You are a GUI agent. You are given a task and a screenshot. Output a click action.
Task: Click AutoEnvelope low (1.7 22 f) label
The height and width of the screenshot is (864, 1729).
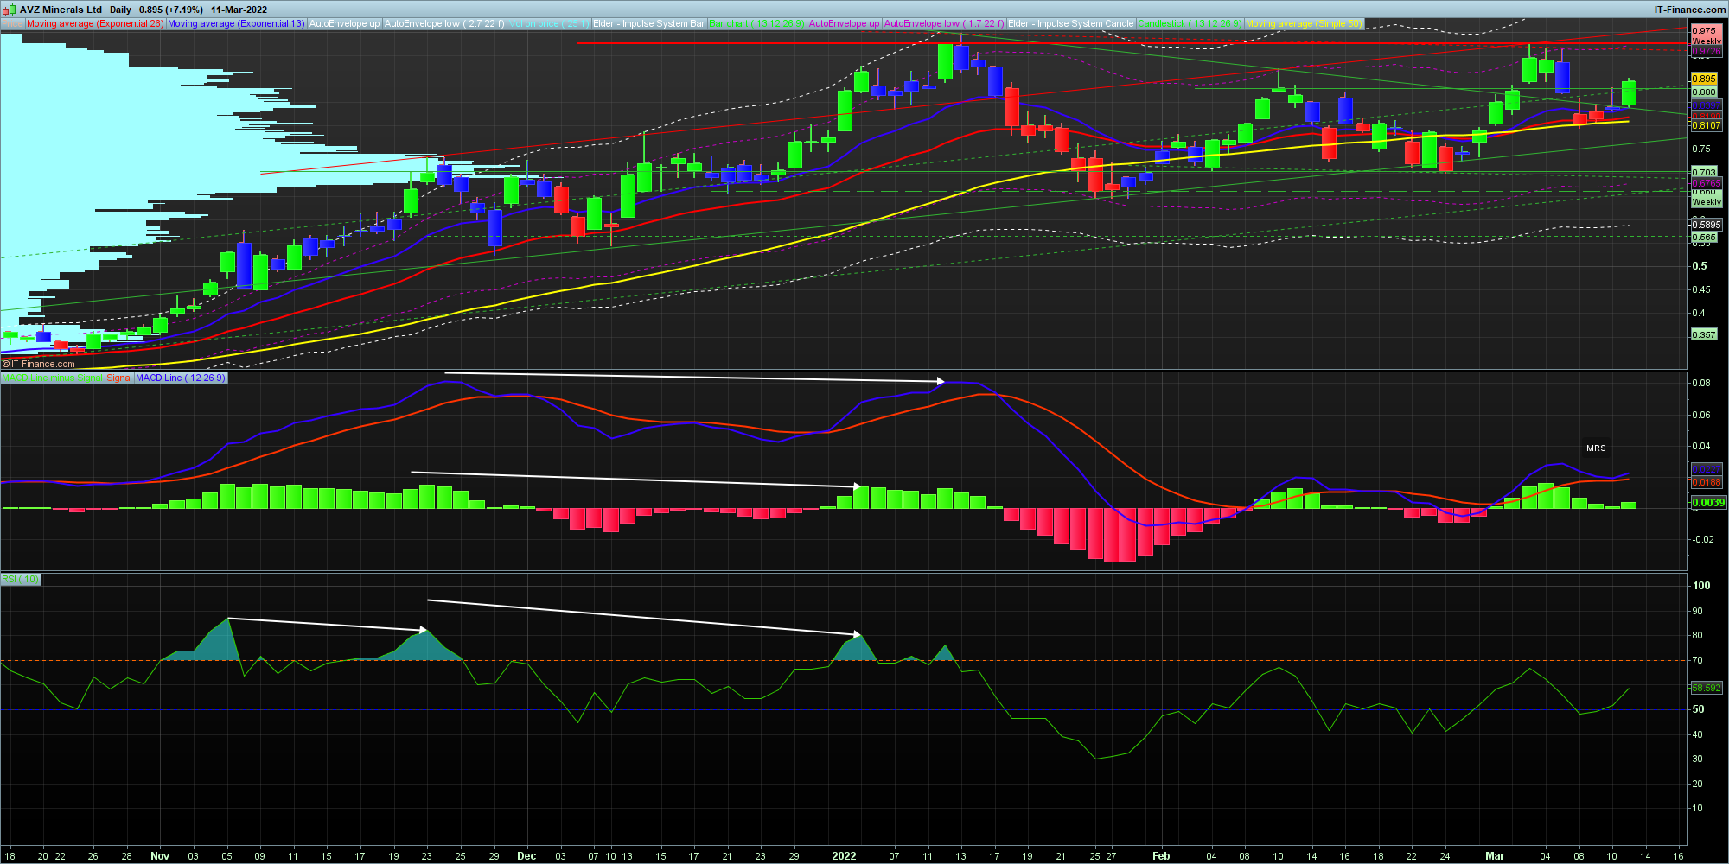944,23
